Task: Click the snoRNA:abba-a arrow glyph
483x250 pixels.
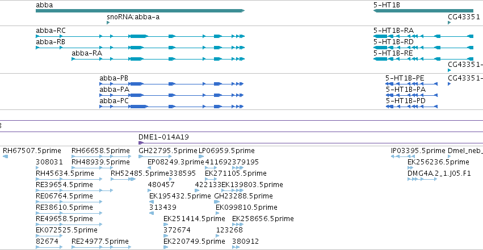Action: click(108, 23)
